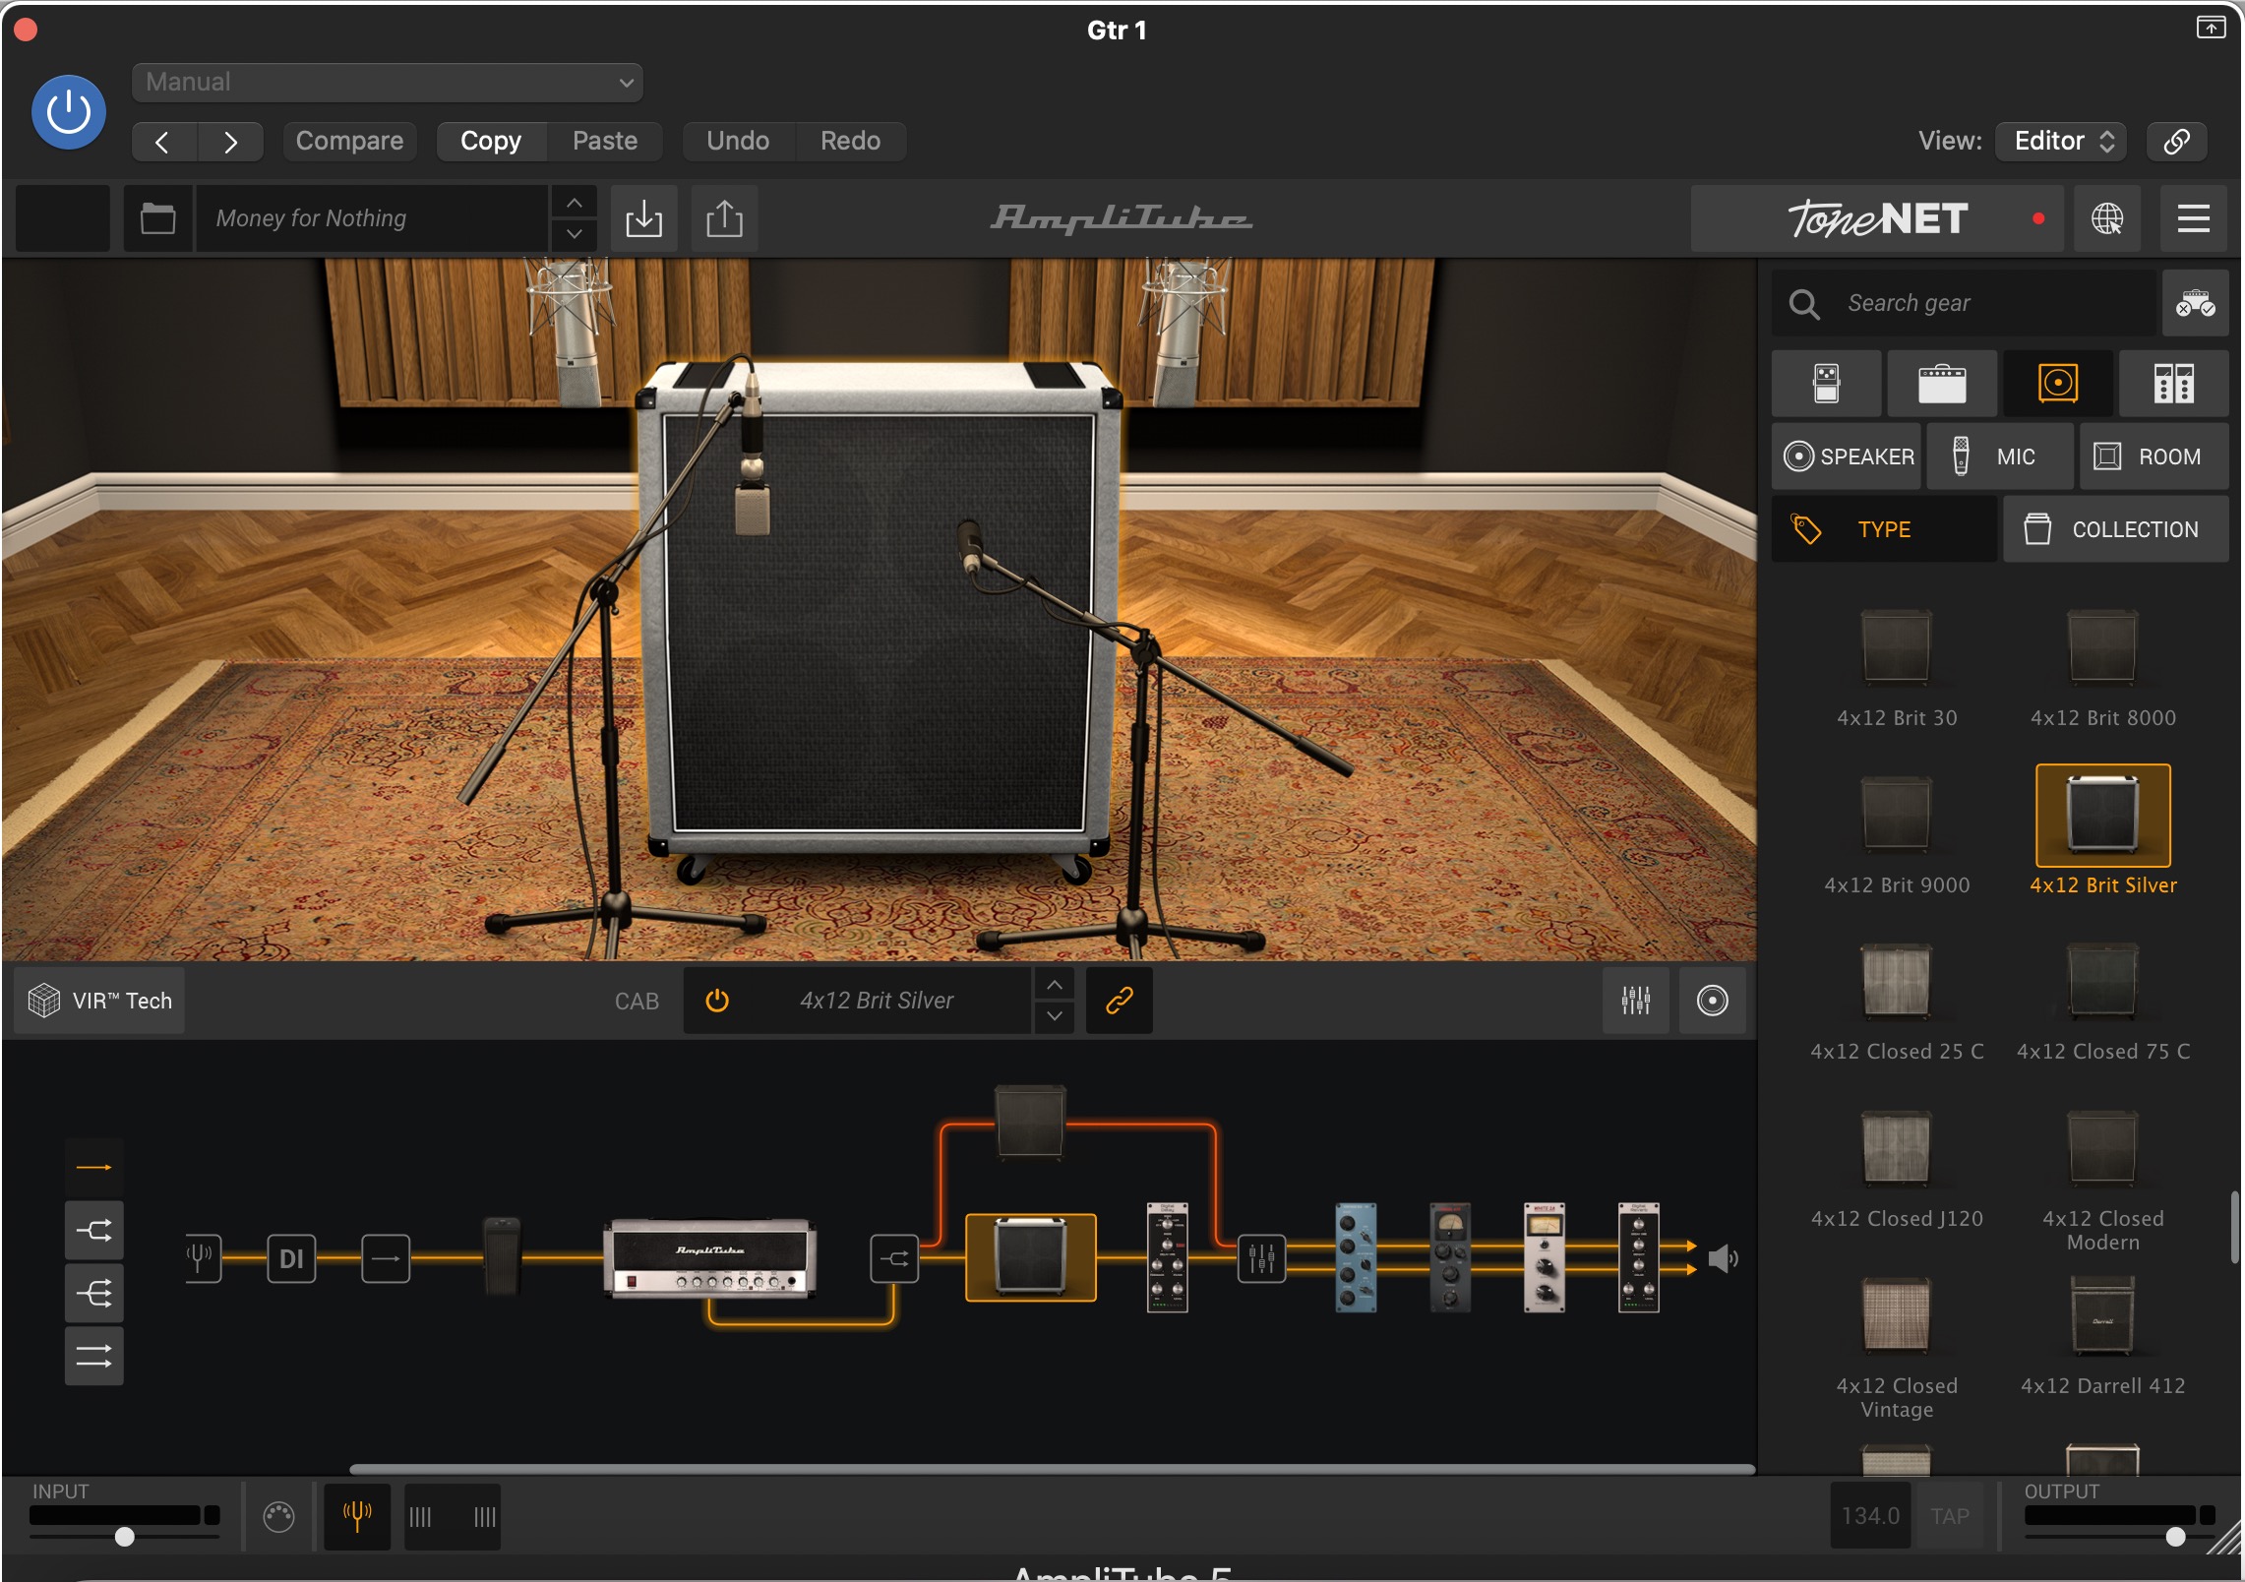
Task: Choose the 4x12 Brit 8000 cabinet
Action: coord(2102,669)
